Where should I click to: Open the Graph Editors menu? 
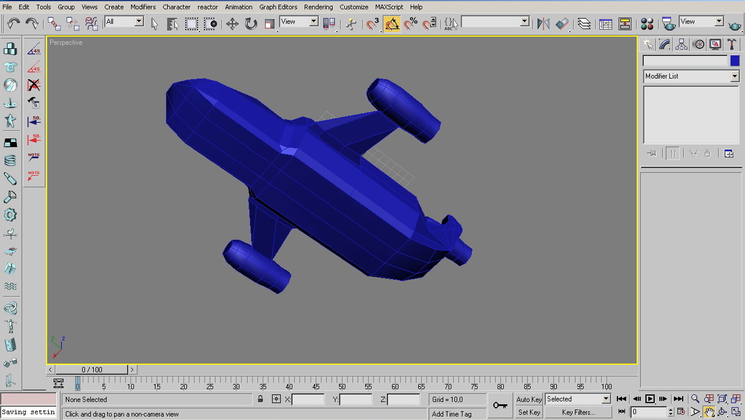pyautogui.click(x=278, y=7)
